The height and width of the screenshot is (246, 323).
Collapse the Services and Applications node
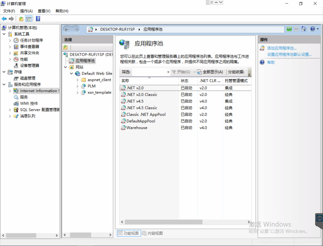(4, 85)
